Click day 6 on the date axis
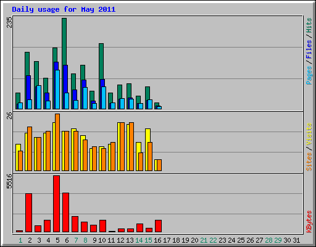Viewport: 316px width, 247px height. click(67, 240)
